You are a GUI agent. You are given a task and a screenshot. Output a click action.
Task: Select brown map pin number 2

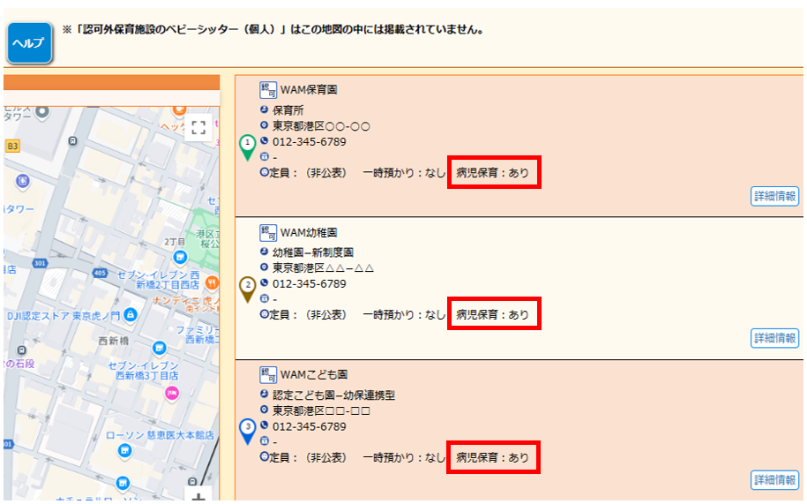(x=248, y=290)
